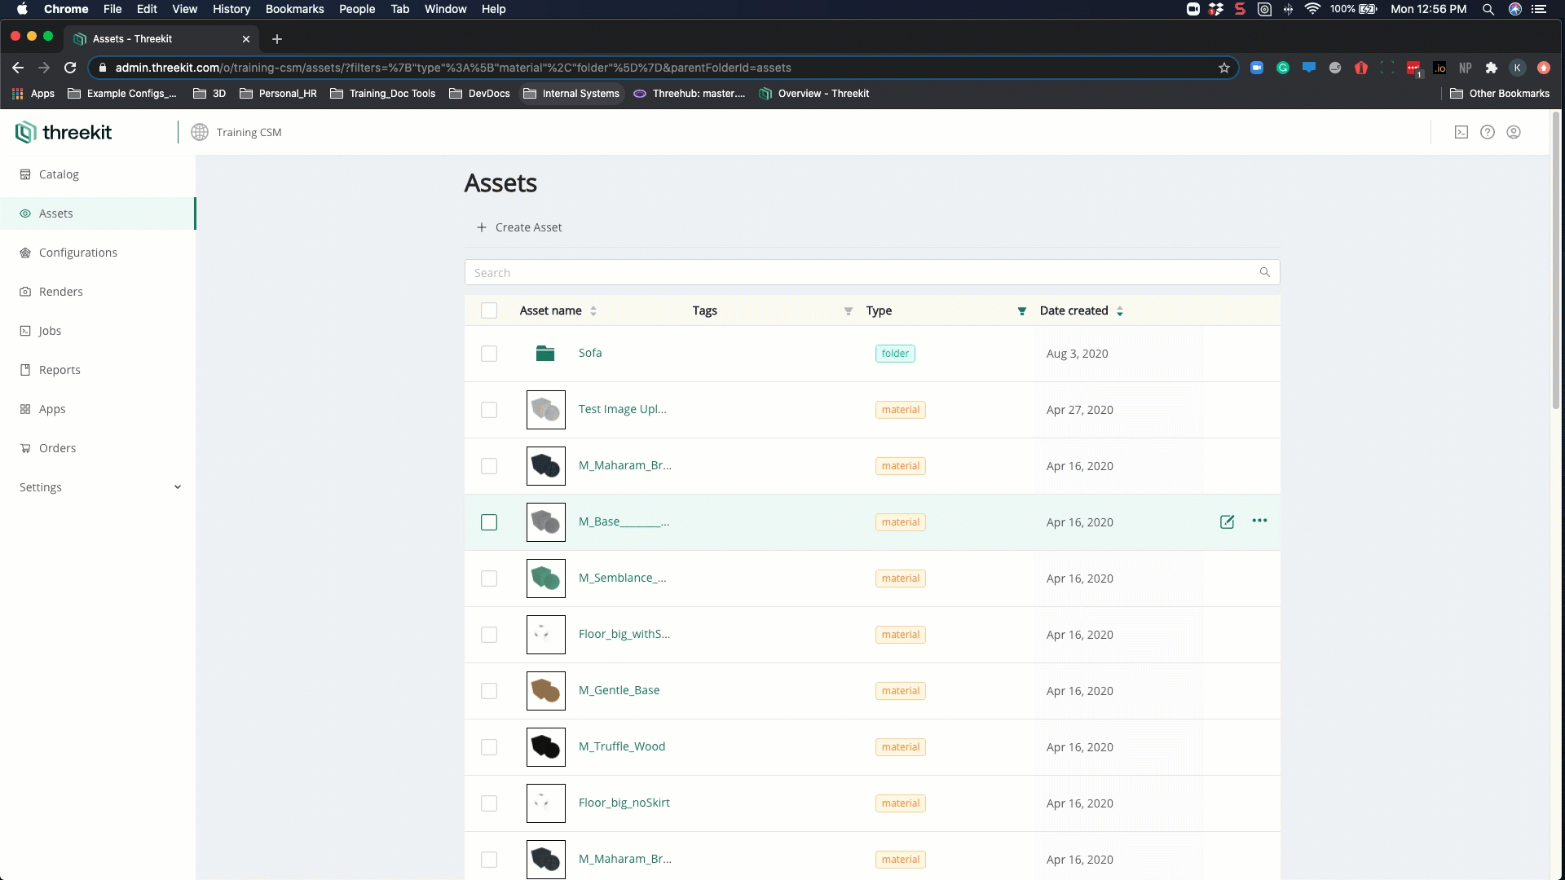Check the box for the M_Base row
This screenshot has width=1565, height=880.
pyautogui.click(x=488, y=522)
